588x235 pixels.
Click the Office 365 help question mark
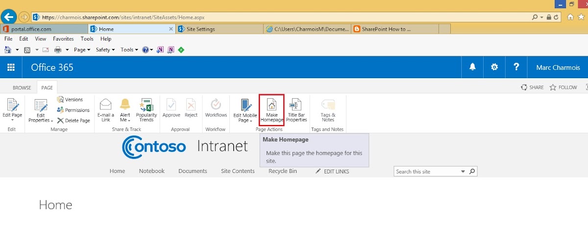coord(516,67)
